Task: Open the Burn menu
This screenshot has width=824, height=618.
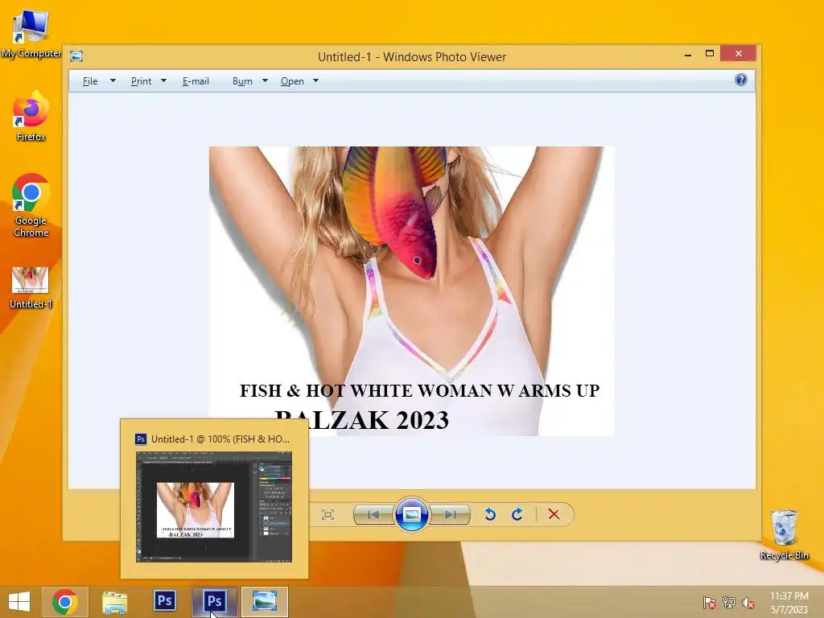Action: pyautogui.click(x=242, y=81)
